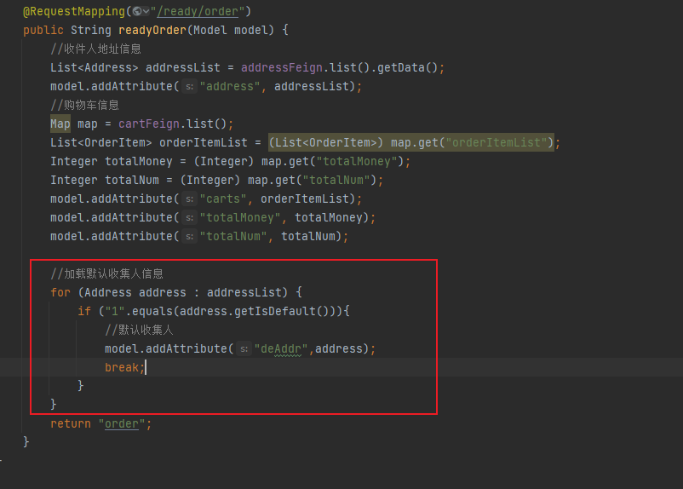Click the comment //购物车信息
Screen dimensions: 683x489
click(84, 105)
